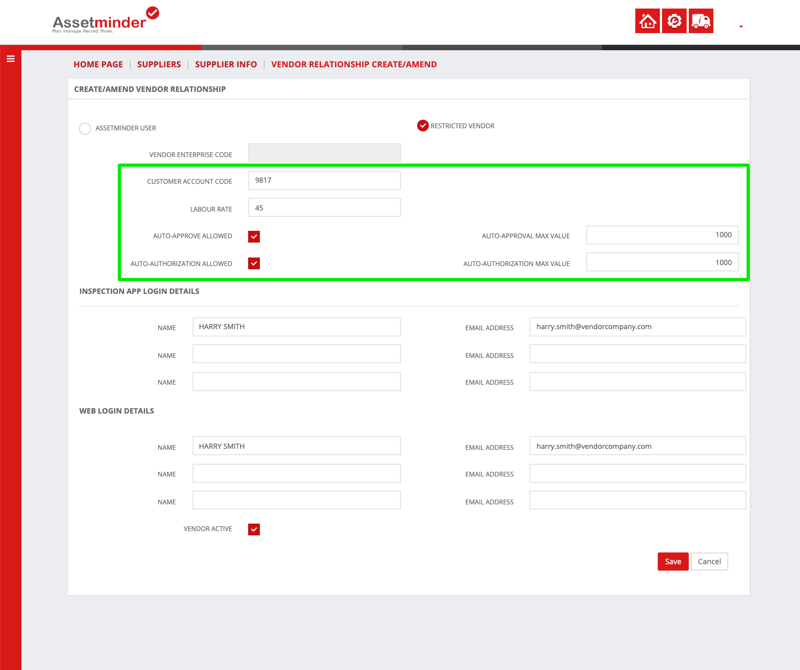The height and width of the screenshot is (670, 800).
Task: Click Web Login second Email Address field
Action: click(x=638, y=473)
